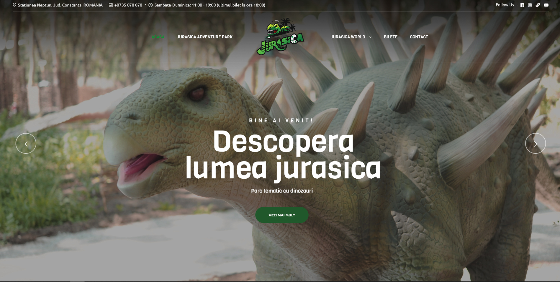Select the Acasa menu item
Image resolution: width=560 pixels, height=282 pixels.
click(158, 37)
